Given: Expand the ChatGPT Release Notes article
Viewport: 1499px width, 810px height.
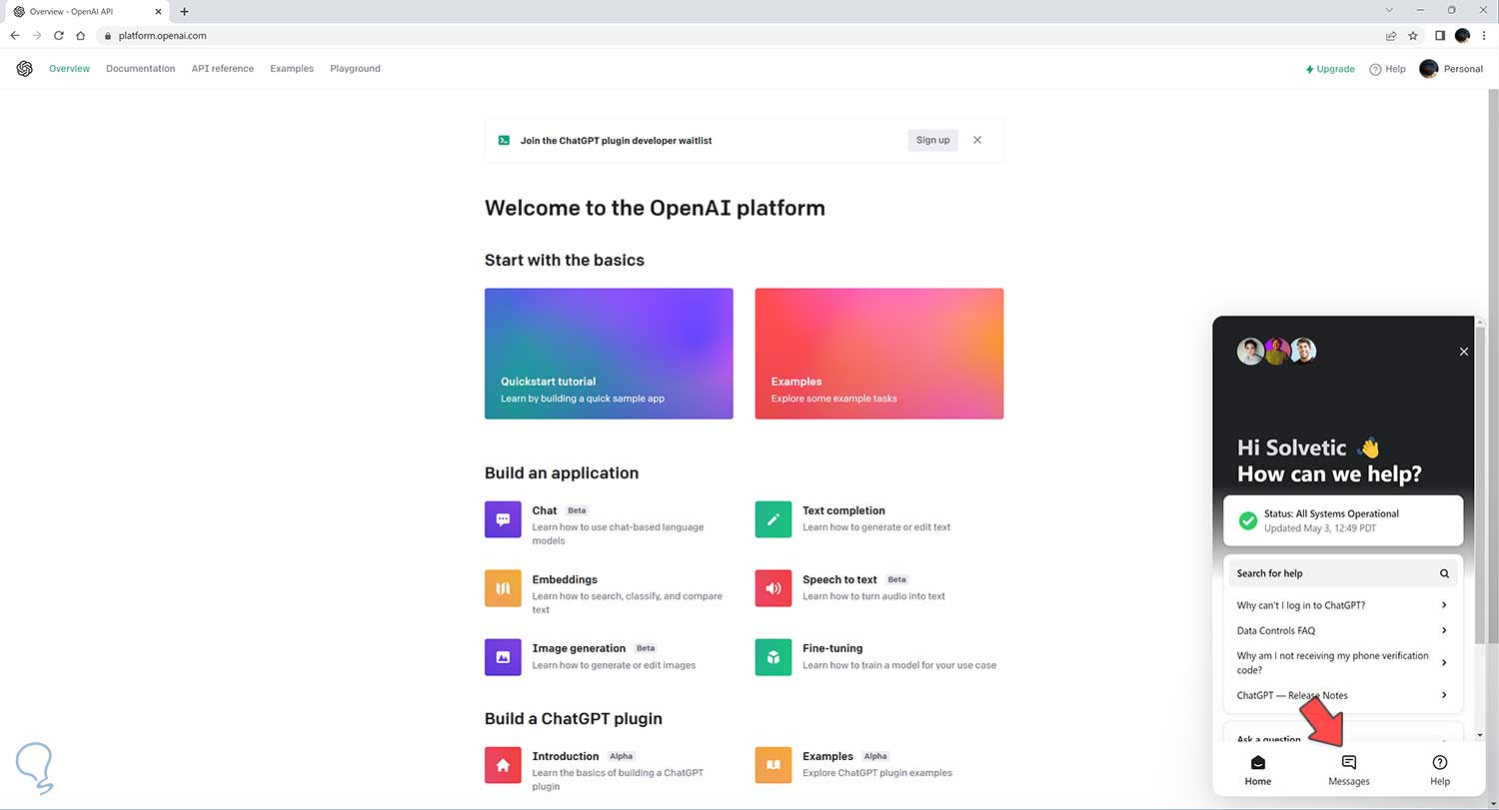Looking at the screenshot, I should tap(1343, 695).
